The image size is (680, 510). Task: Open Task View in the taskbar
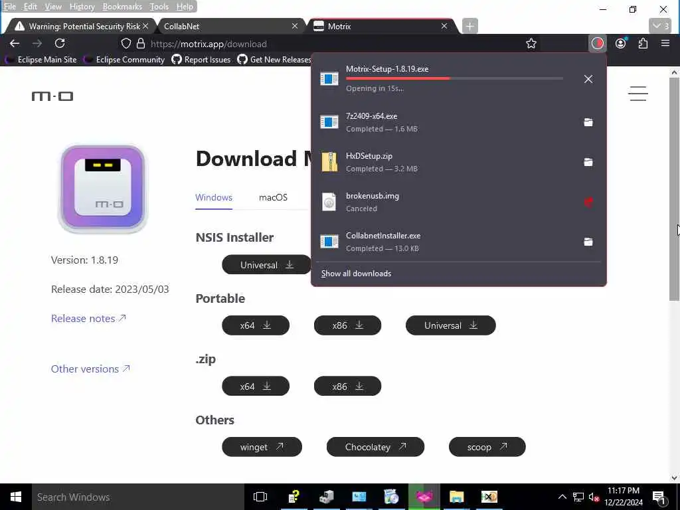click(x=260, y=497)
